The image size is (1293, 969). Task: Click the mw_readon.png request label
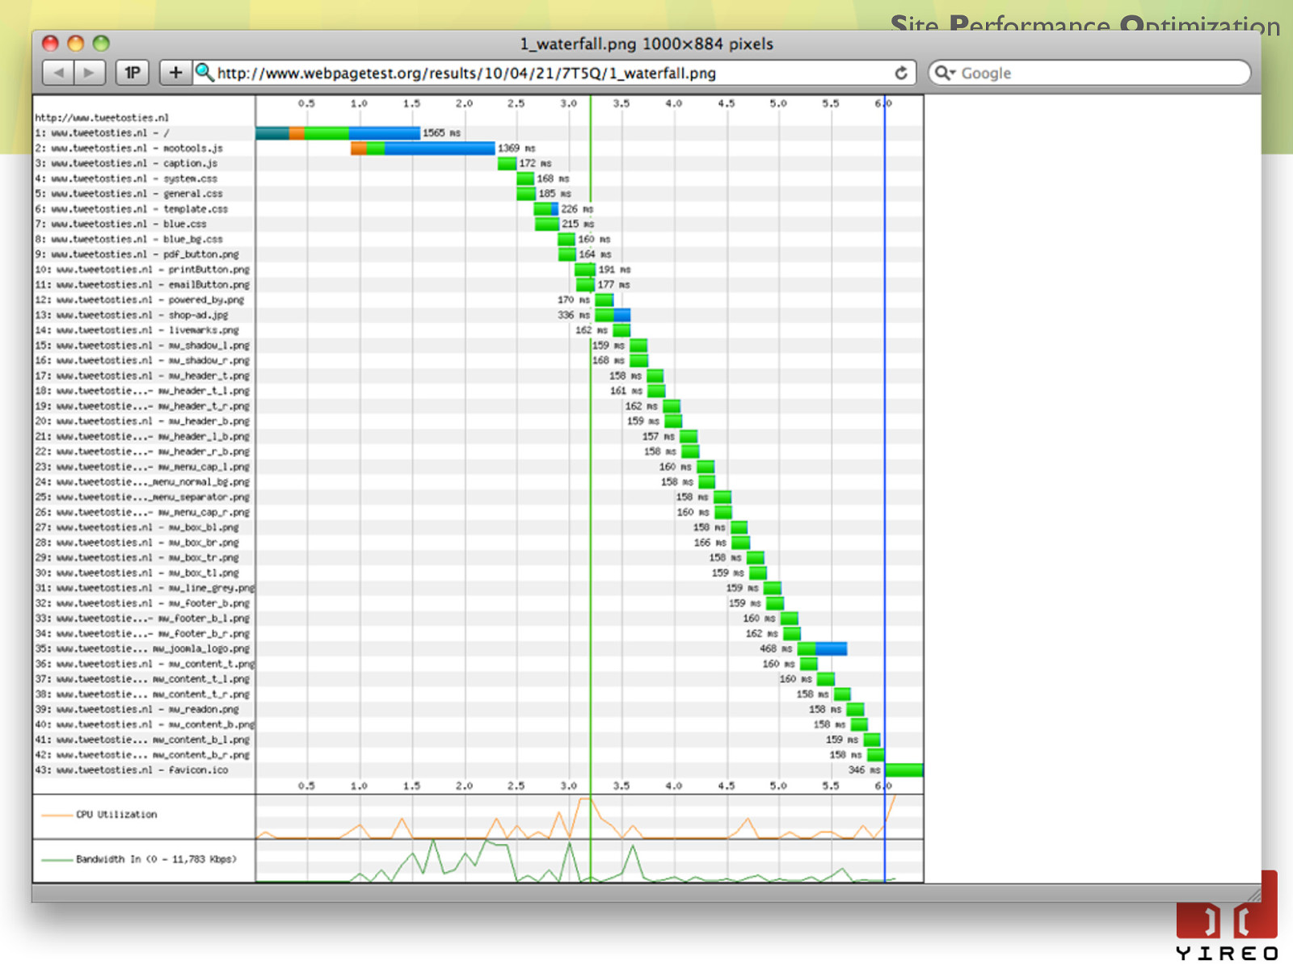137,709
